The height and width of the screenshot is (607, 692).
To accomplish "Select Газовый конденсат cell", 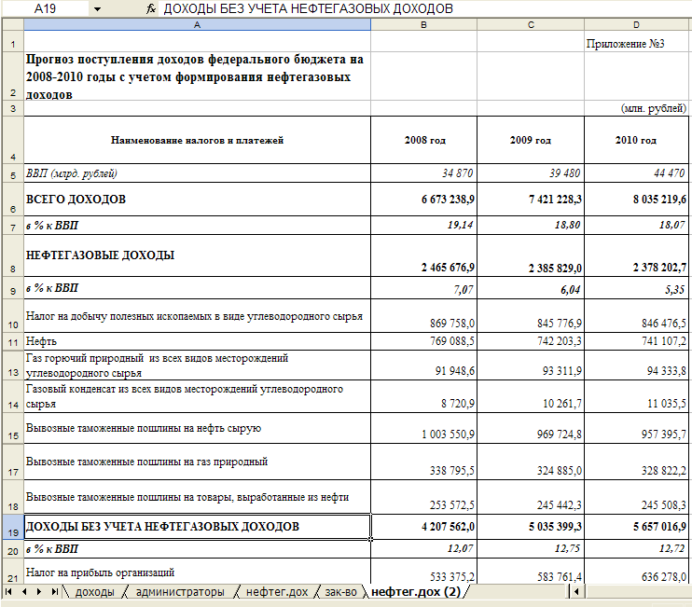I will click(198, 396).
